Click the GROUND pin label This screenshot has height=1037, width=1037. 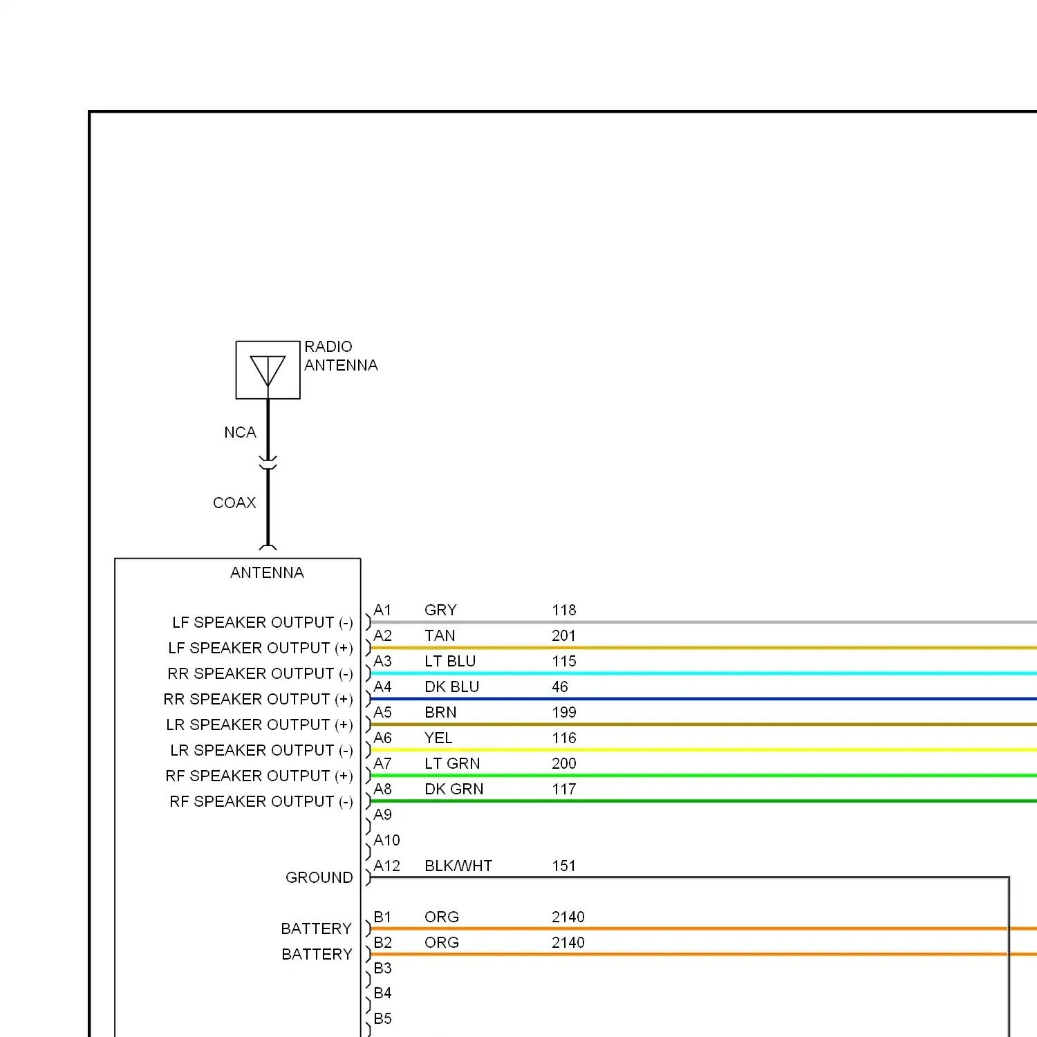point(319,878)
